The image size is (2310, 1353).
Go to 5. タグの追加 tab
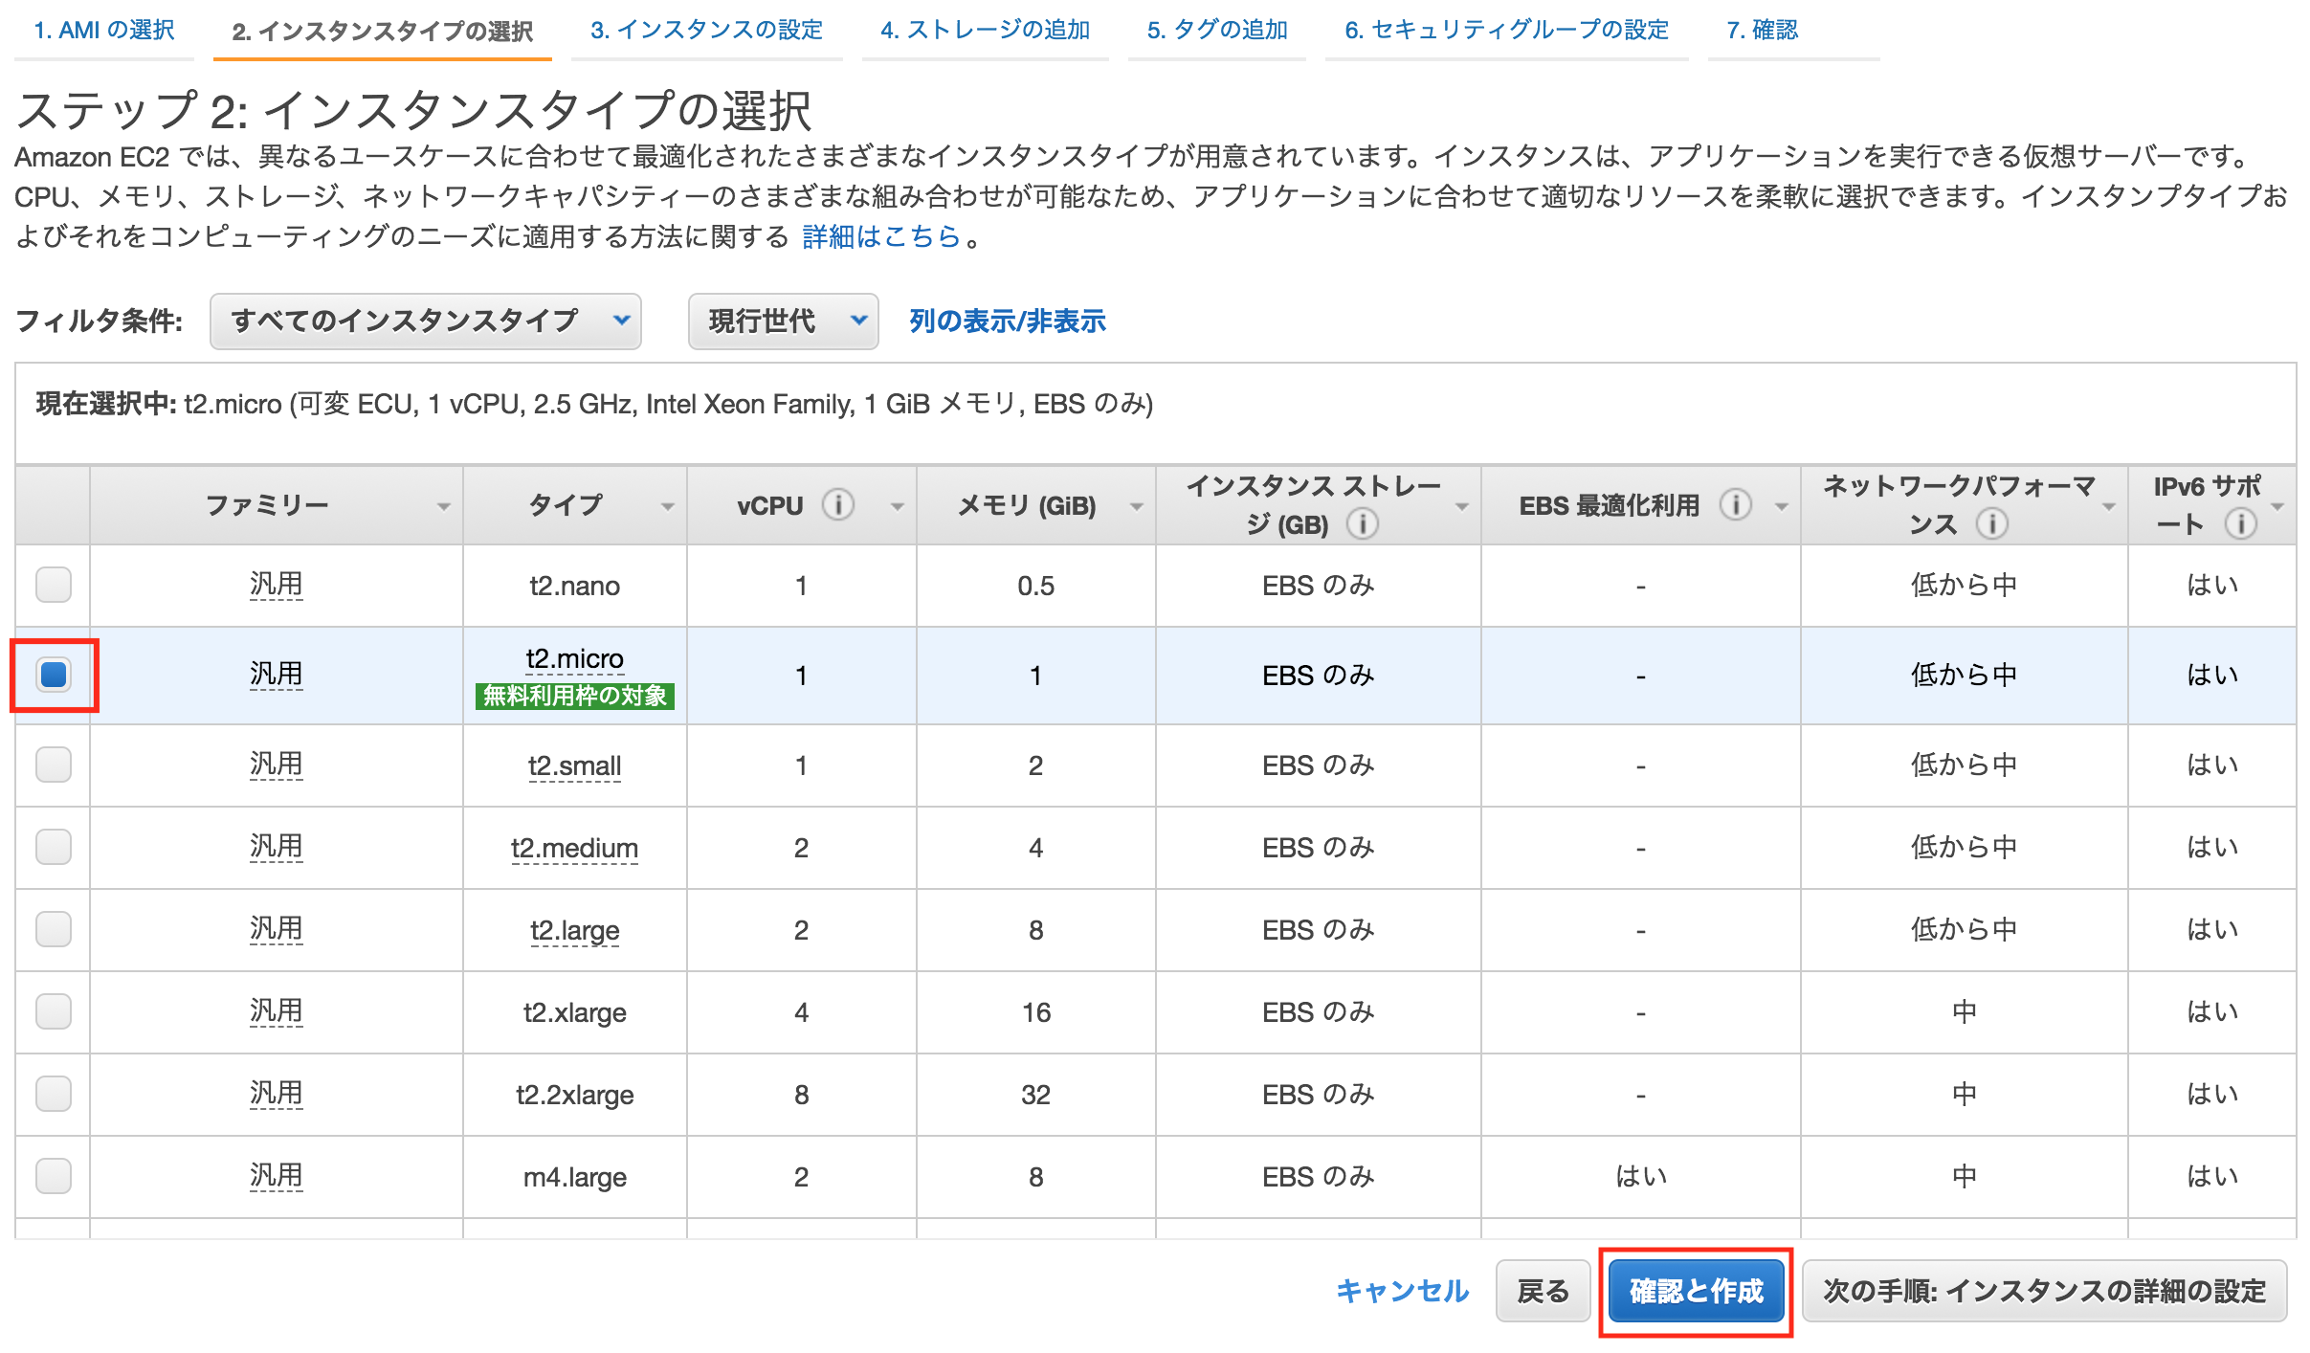click(x=1217, y=31)
